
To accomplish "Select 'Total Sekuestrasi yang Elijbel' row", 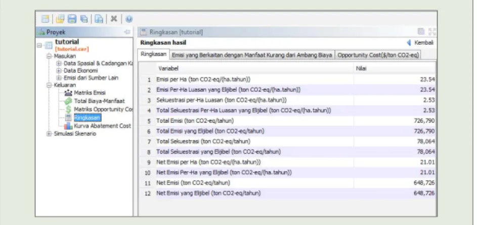I will point(219,152).
